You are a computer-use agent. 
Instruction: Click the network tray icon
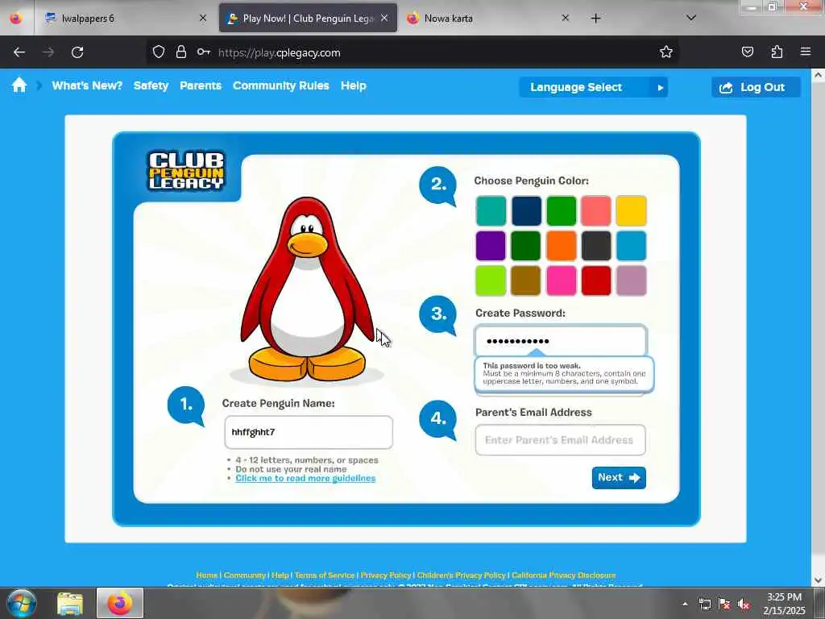pyautogui.click(x=704, y=604)
